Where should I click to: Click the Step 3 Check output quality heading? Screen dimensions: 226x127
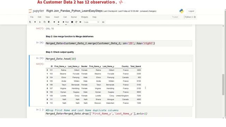click(60, 52)
